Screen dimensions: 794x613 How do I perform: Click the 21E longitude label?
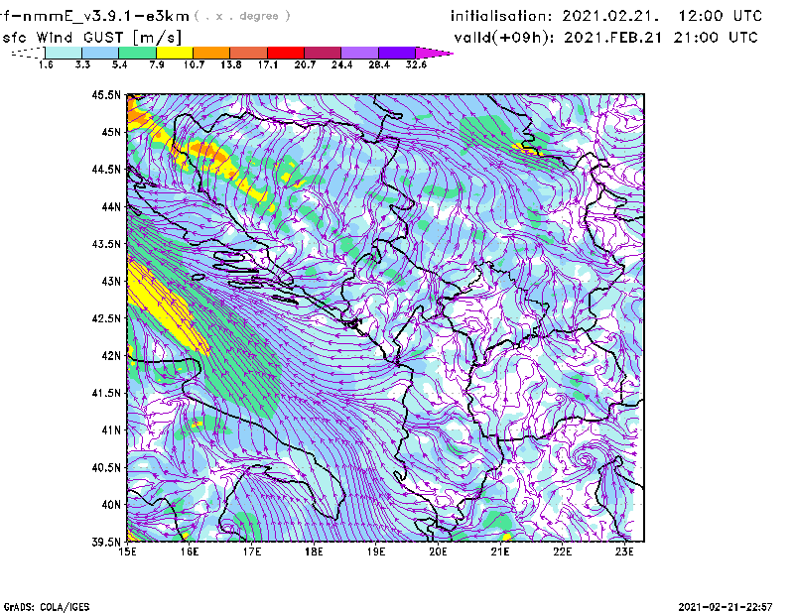(x=500, y=552)
